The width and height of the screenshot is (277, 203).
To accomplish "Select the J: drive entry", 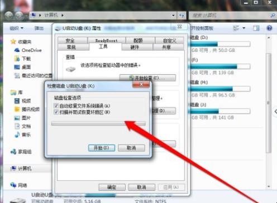I will point(220,111).
